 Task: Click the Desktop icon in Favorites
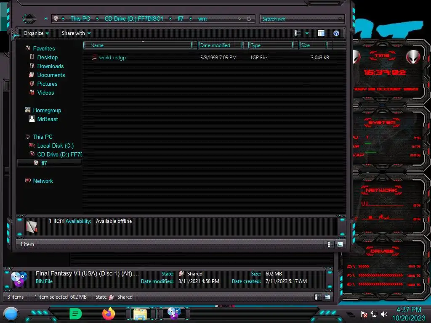[32, 57]
